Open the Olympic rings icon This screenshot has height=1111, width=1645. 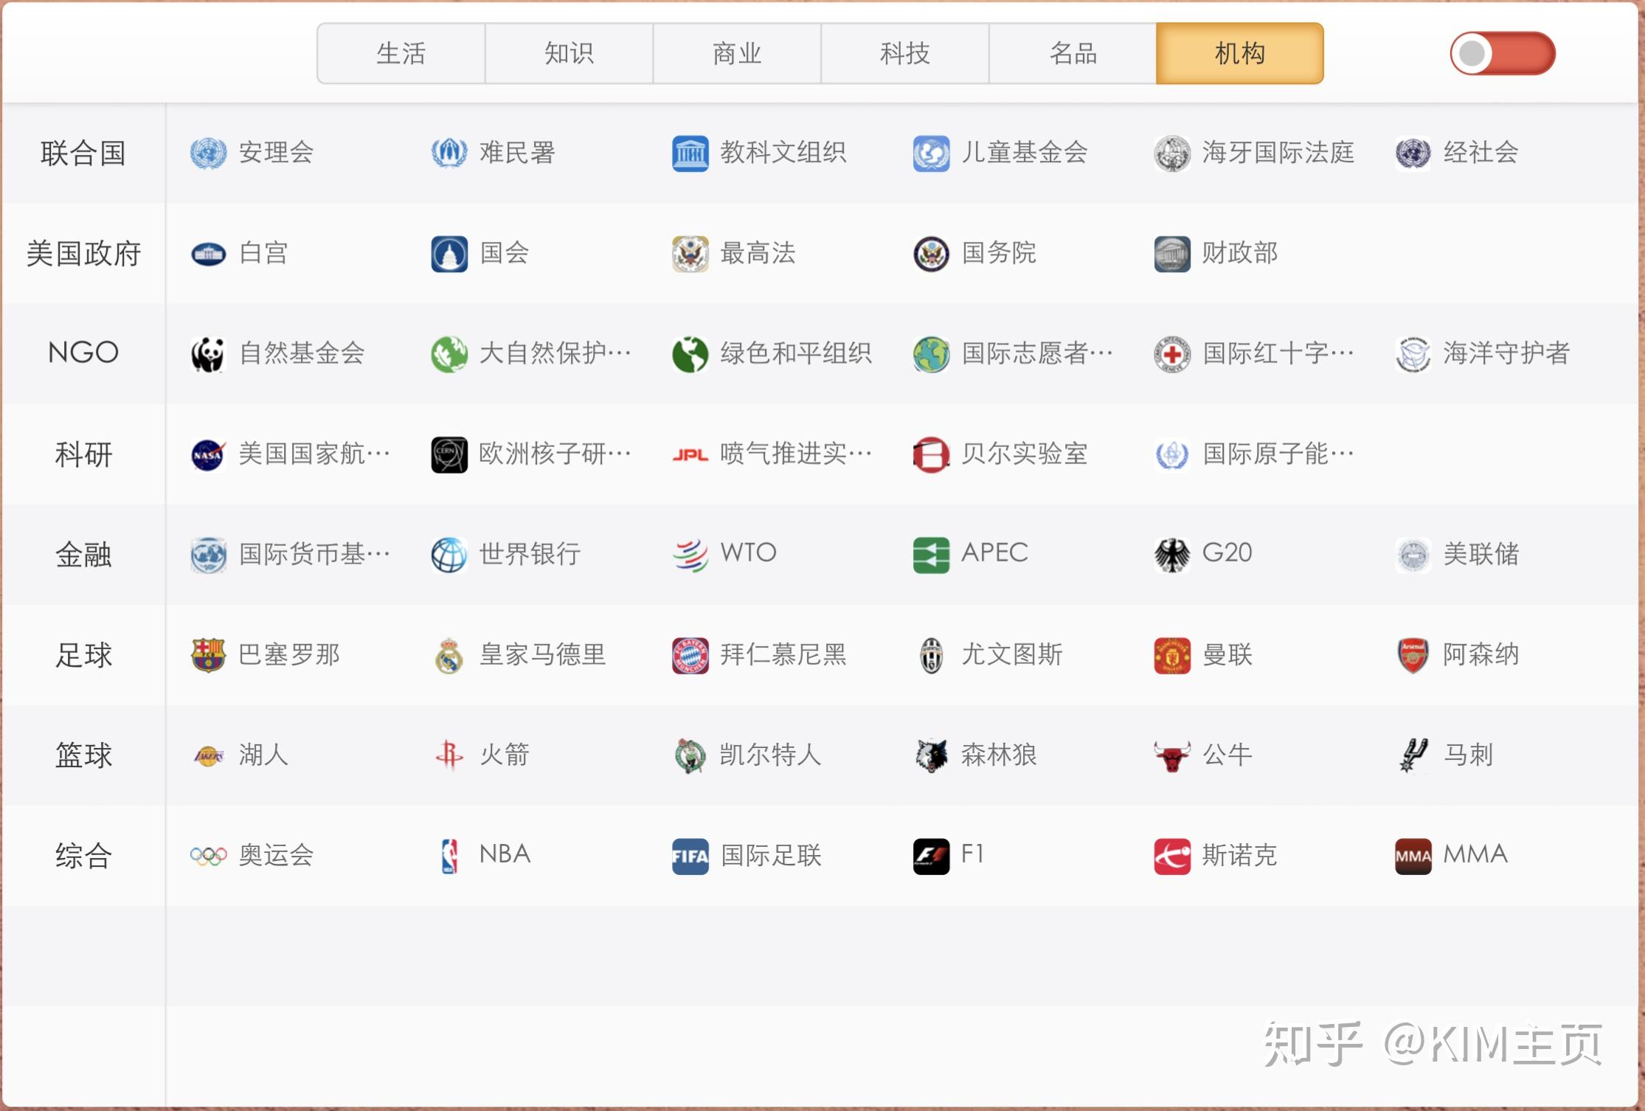pyautogui.click(x=208, y=856)
